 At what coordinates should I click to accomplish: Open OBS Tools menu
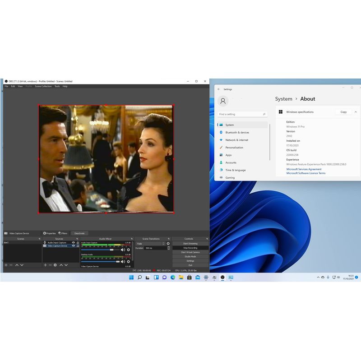tap(57, 86)
